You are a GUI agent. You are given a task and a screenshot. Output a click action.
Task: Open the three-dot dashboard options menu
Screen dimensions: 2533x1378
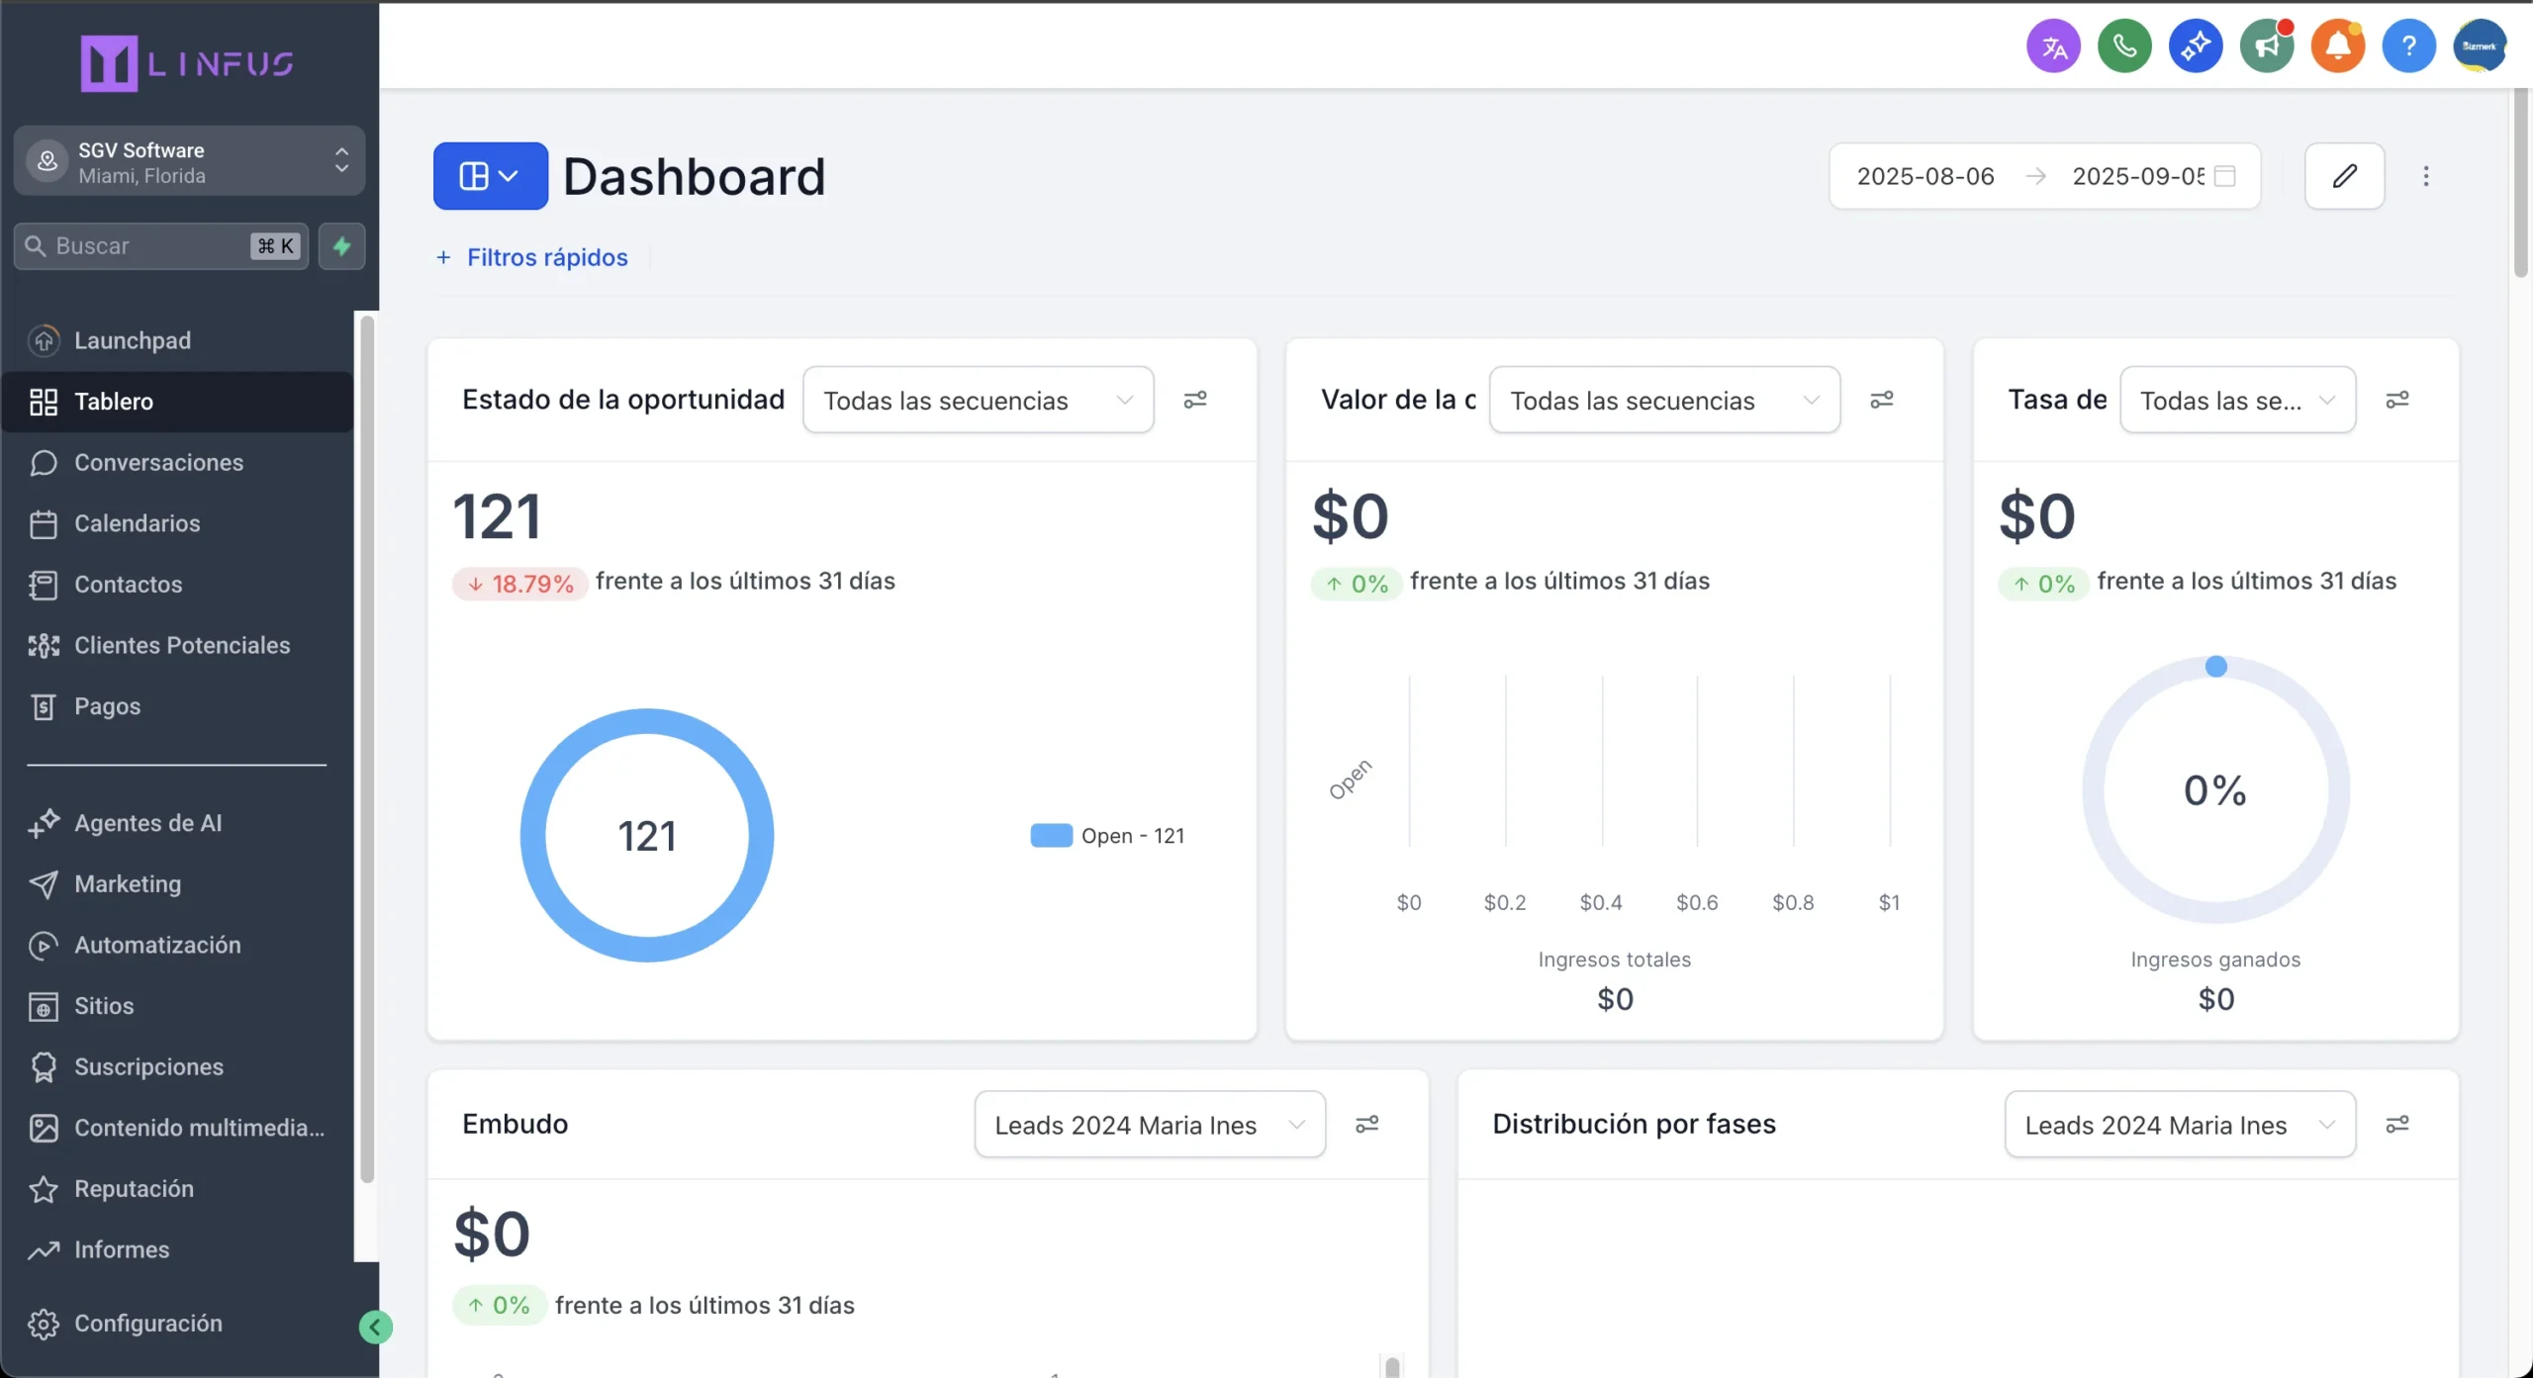(2425, 176)
